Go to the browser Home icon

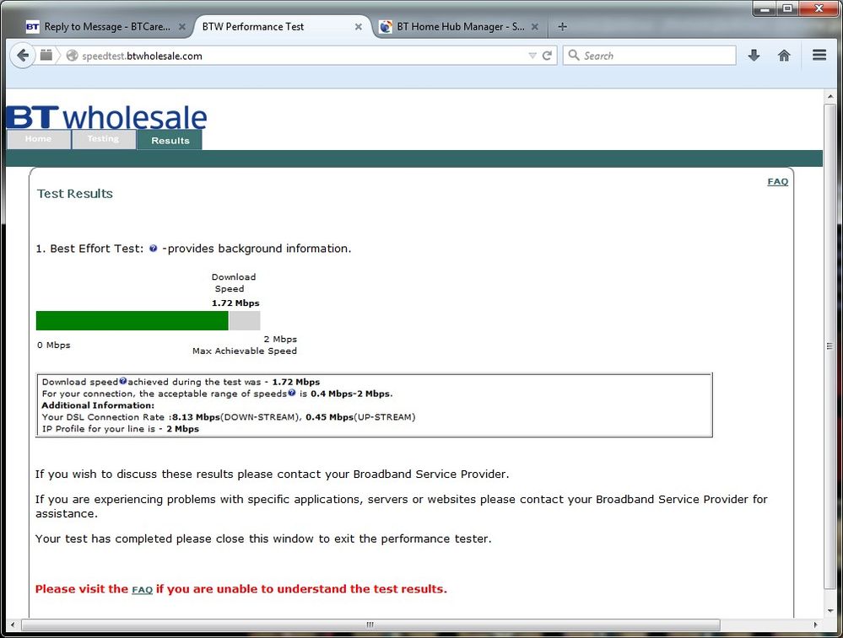click(x=784, y=55)
